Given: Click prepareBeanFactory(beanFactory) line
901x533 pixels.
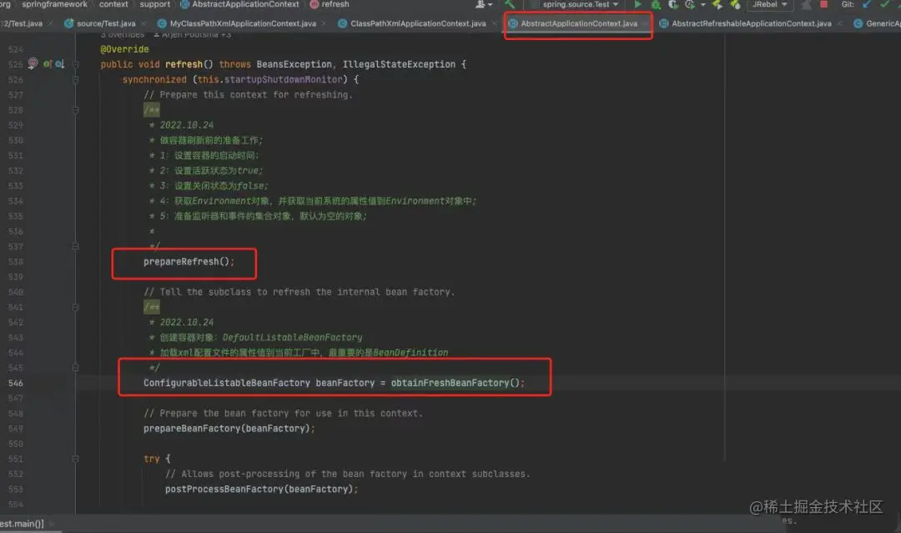Looking at the screenshot, I should tap(229, 429).
